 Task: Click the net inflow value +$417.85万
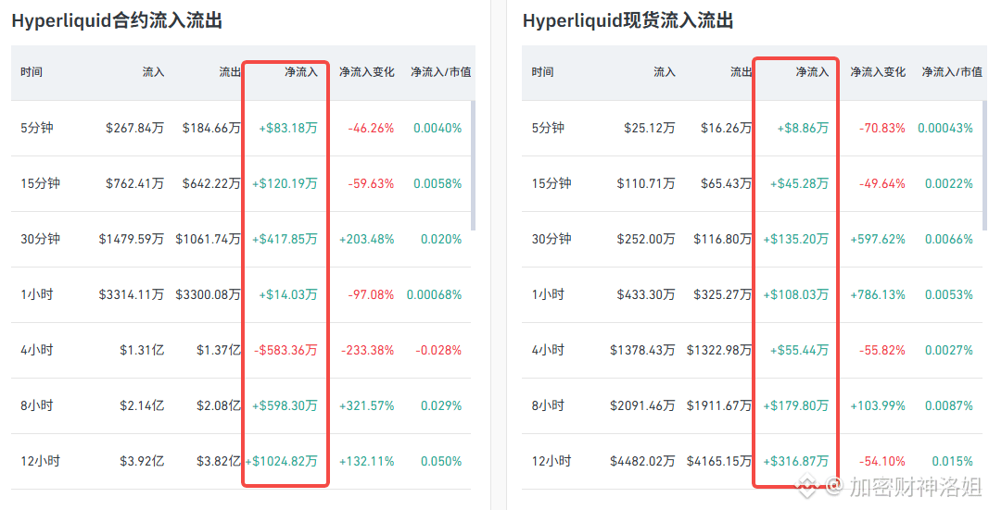(x=285, y=239)
